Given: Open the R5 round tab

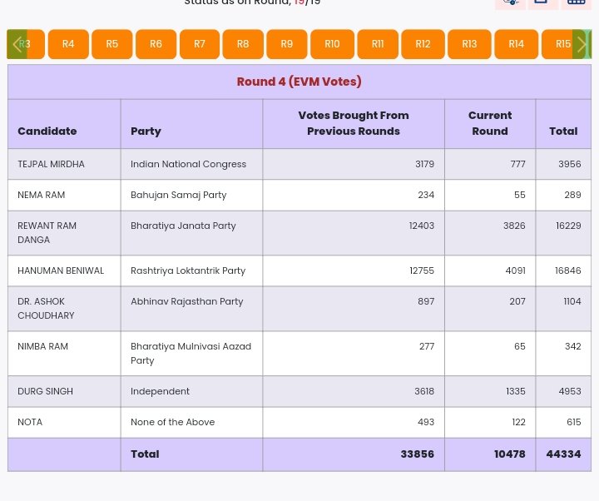Looking at the screenshot, I should click(x=112, y=44).
